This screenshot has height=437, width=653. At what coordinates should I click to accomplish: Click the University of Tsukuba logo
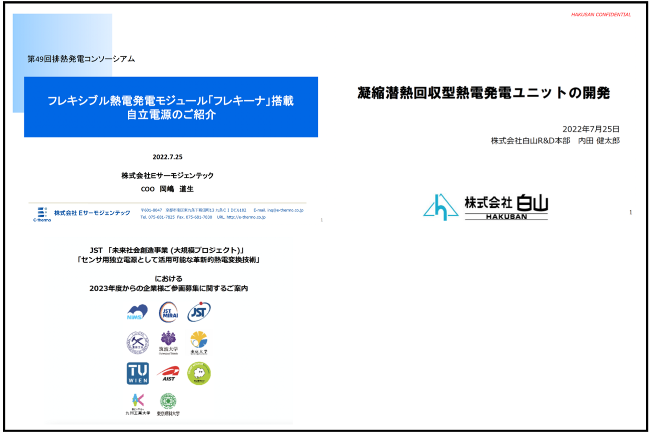tap(168, 342)
